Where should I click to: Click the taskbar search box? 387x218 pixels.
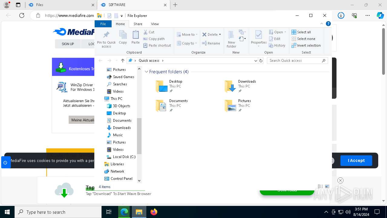tap(58, 212)
